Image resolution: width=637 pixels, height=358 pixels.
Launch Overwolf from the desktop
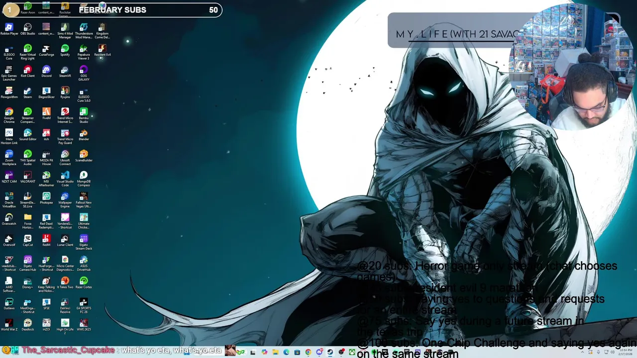9,241
